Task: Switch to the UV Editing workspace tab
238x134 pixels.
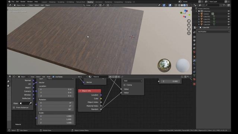Action: [70, 2]
